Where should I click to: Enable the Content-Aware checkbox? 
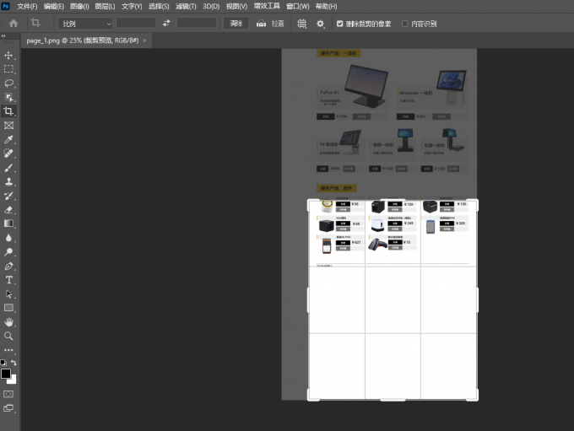[x=404, y=24]
